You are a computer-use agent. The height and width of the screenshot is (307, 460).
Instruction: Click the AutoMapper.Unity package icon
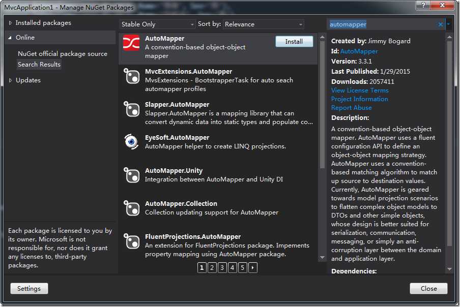pyautogui.click(x=131, y=175)
